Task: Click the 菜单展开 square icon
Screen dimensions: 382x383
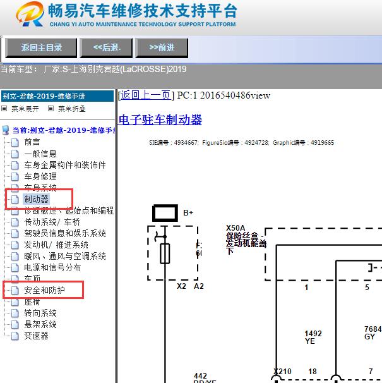Action: tap(4, 108)
